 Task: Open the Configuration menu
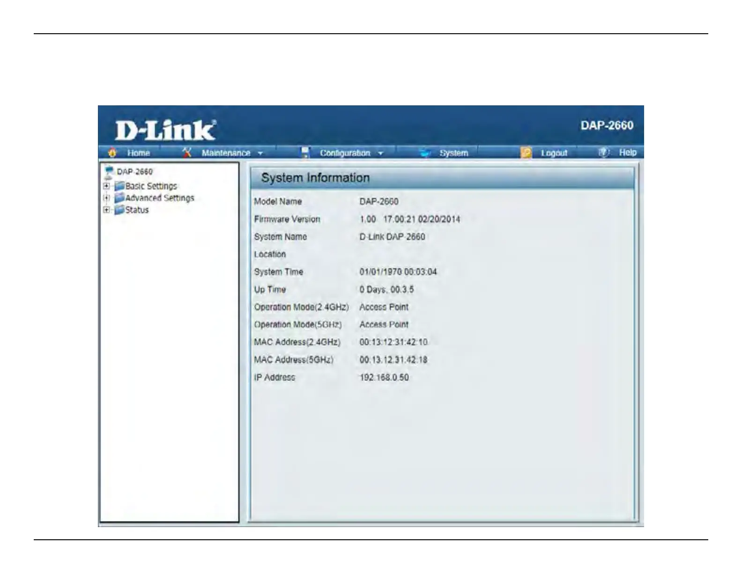[345, 153]
